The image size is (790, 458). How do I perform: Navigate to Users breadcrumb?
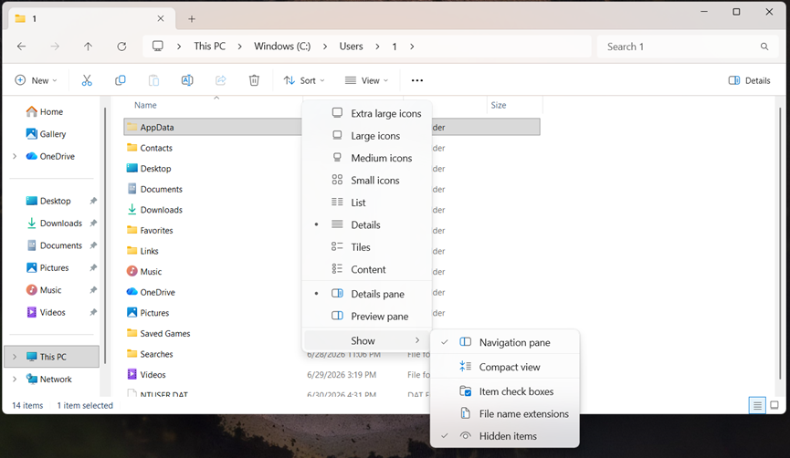coord(351,47)
